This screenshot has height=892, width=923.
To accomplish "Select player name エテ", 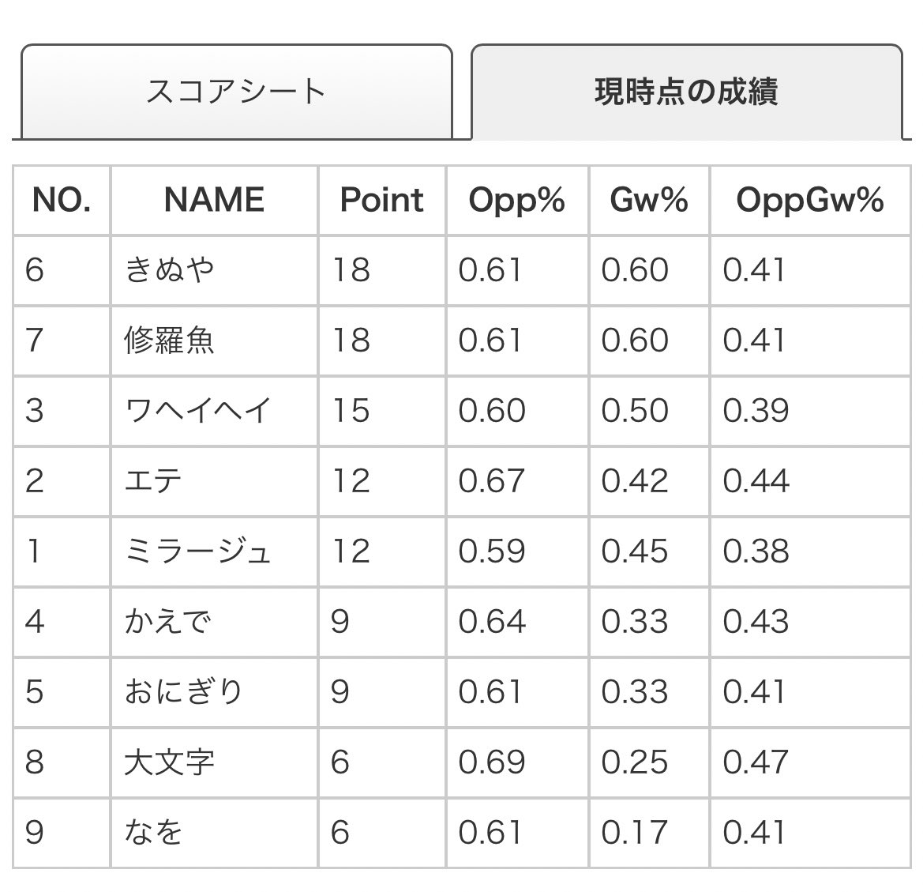I will coord(153,480).
